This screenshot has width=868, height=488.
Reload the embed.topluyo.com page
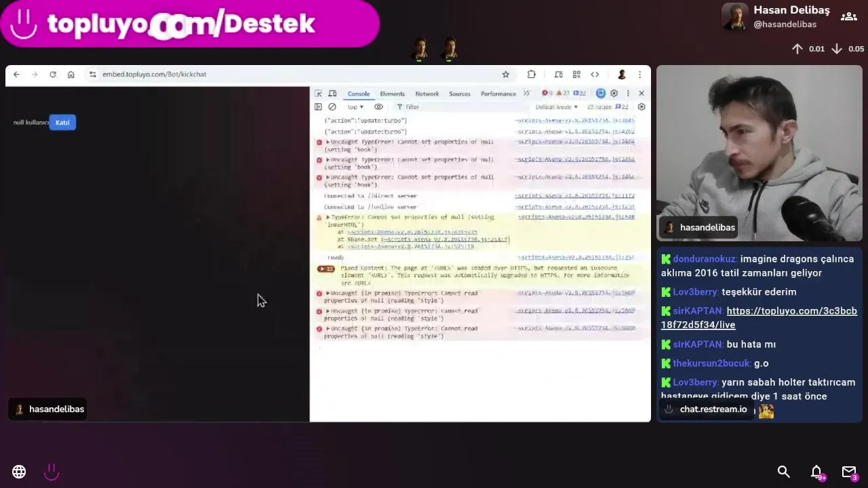53,75
